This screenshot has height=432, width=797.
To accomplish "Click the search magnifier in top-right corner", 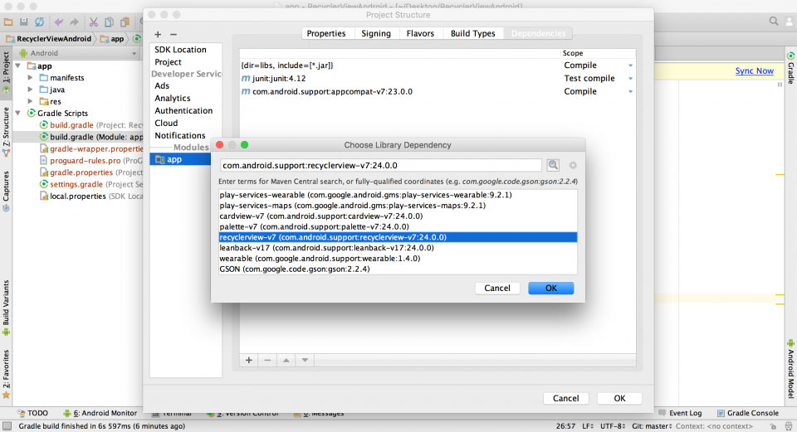I will [x=774, y=21].
